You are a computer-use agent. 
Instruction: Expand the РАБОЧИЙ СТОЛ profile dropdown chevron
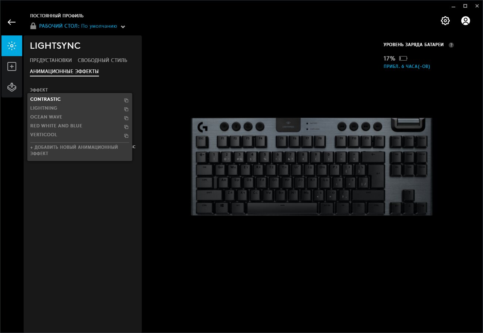tap(123, 27)
